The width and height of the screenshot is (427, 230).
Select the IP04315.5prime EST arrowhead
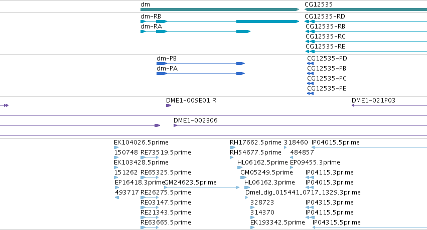click(314, 227)
